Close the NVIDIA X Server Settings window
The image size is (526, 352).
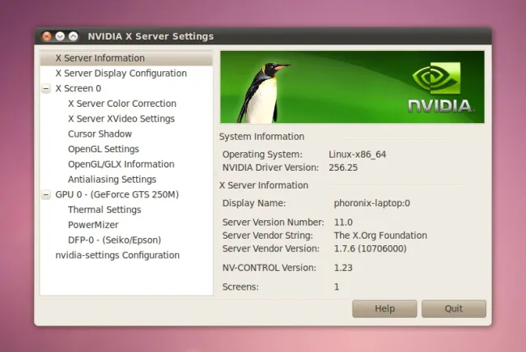tap(46, 36)
